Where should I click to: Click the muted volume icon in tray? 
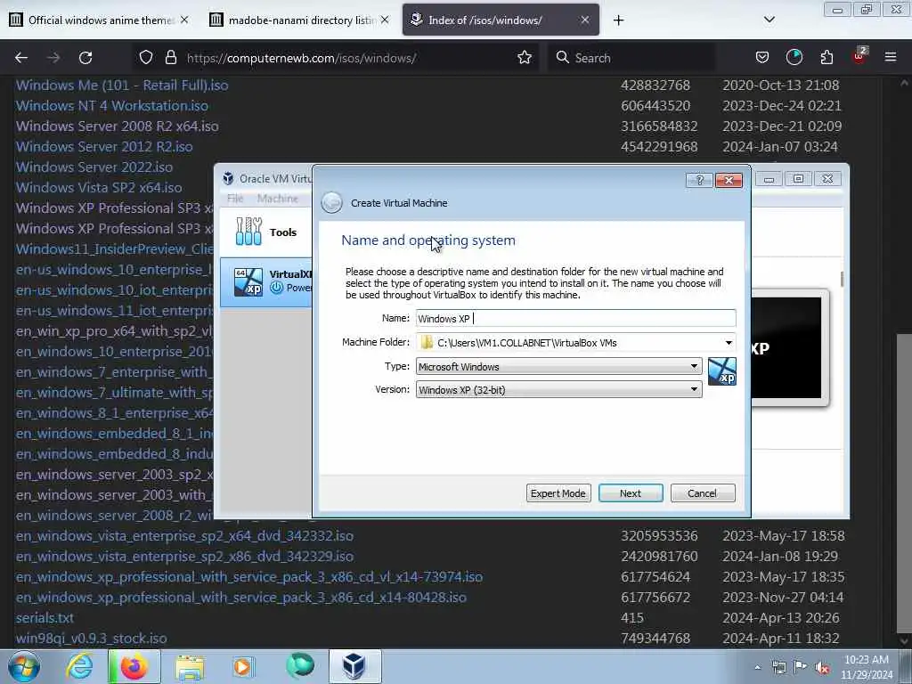tap(822, 668)
